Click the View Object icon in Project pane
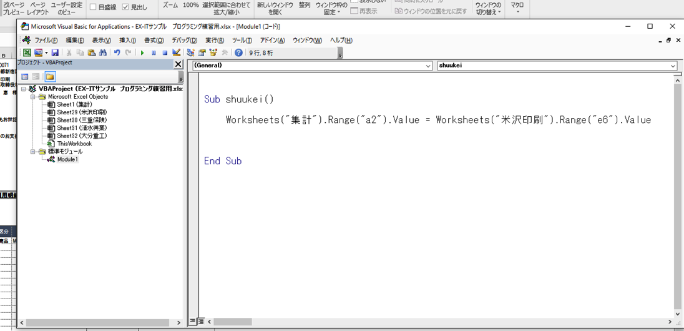The image size is (684, 331). (x=37, y=76)
